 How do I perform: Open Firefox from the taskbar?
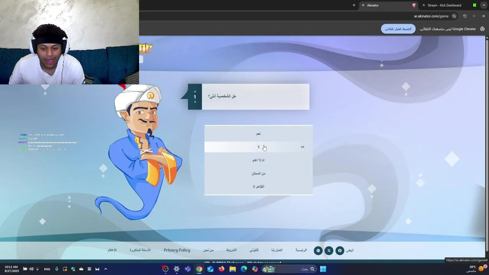222,269
